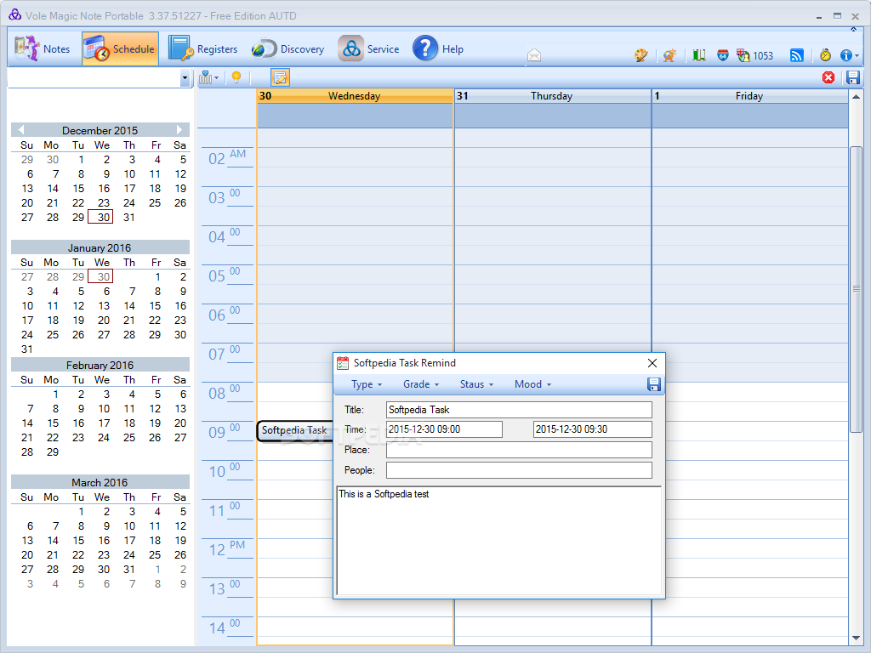Click the Friday 1 column header
Screen dimensions: 871x653
pyautogui.click(x=750, y=95)
